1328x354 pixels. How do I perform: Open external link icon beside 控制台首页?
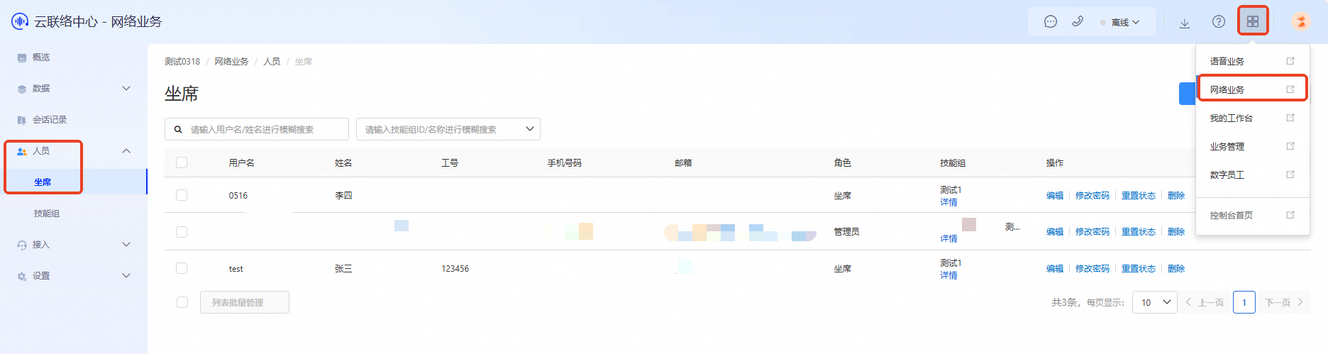pyautogui.click(x=1290, y=215)
